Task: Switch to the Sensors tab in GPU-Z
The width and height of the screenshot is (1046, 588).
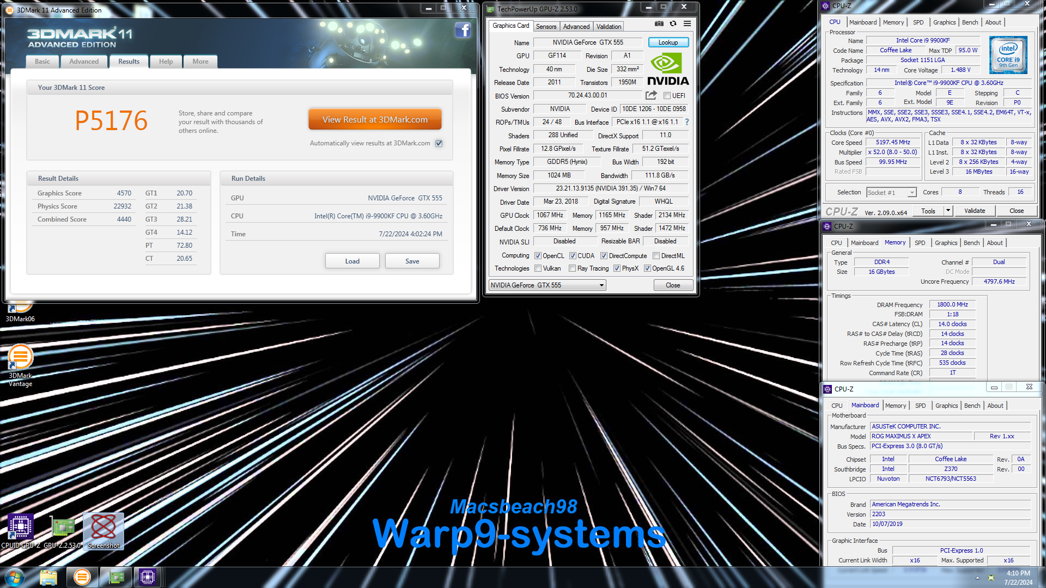Action: pyautogui.click(x=546, y=27)
